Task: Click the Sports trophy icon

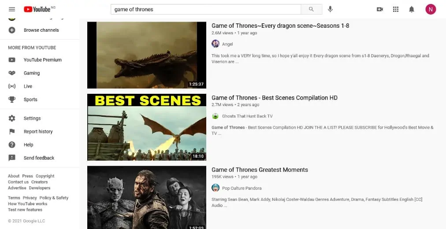Action: point(12,100)
